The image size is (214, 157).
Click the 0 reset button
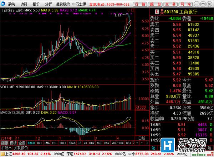[x=147, y=143]
